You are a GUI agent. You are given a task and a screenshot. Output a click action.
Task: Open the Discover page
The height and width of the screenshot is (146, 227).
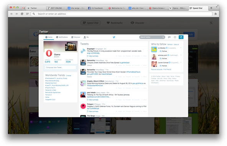click(137, 23)
